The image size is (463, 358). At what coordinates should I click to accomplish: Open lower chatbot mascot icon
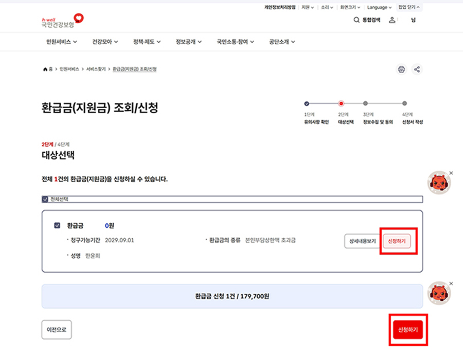439,293
